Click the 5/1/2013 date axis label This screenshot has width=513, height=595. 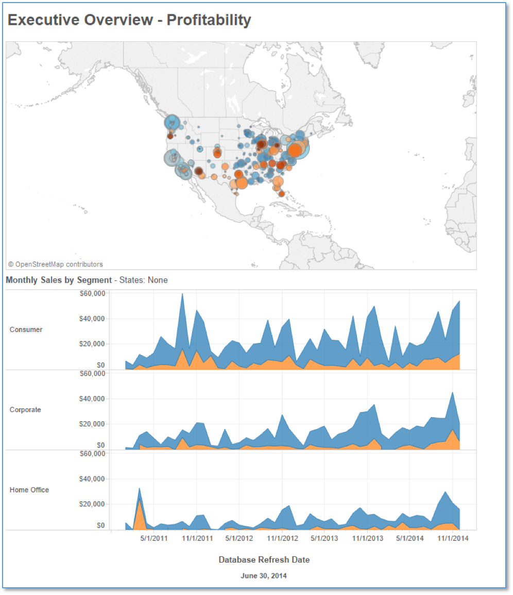click(x=324, y=538)
